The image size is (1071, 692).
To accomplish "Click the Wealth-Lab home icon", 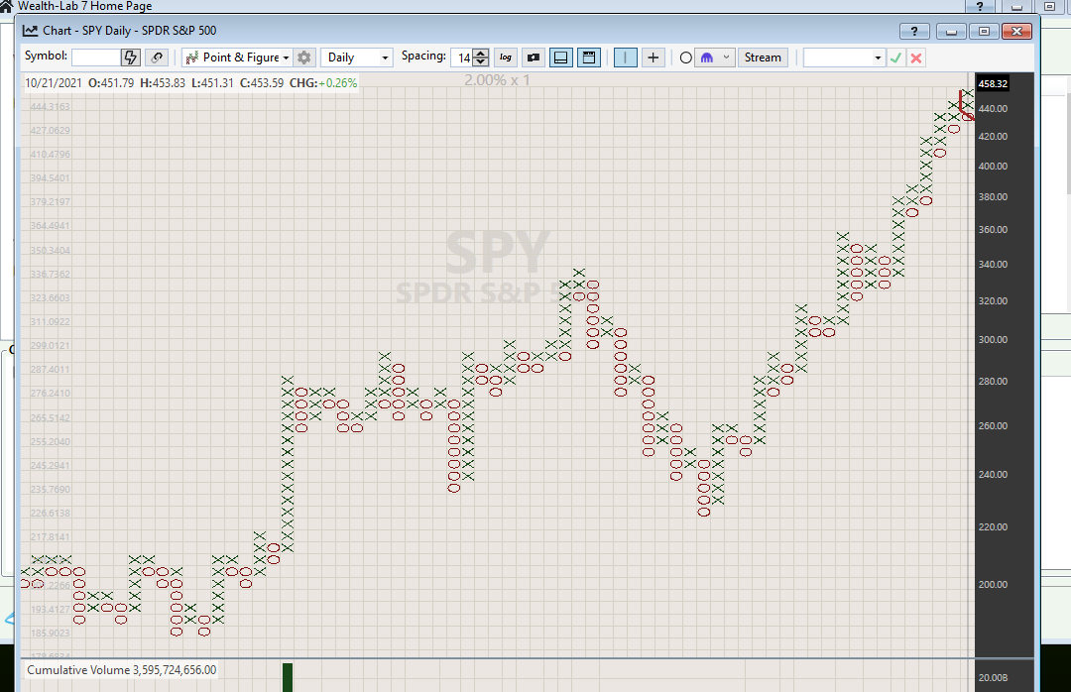I will click(x=6, y=6).
